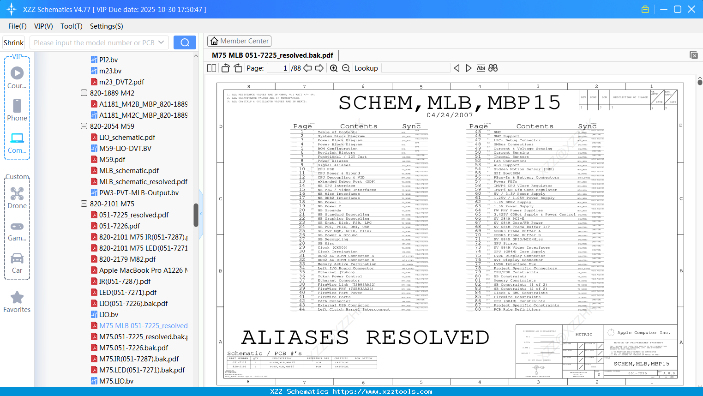Open m23.bv board view file
The image size is (703, 396).
click(x=110, y=71)
